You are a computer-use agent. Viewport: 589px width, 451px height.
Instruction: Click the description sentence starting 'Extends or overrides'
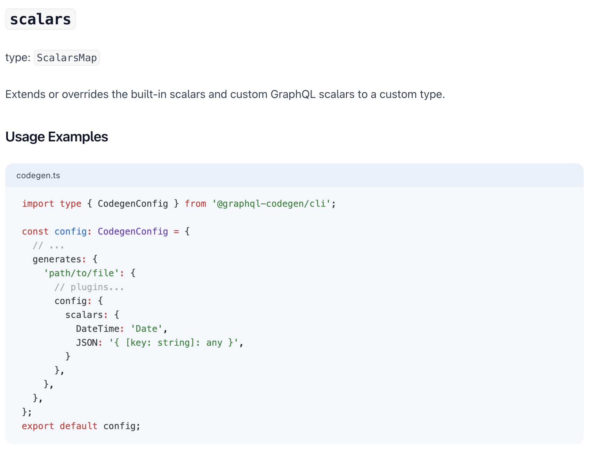click(x=225, y=94)
